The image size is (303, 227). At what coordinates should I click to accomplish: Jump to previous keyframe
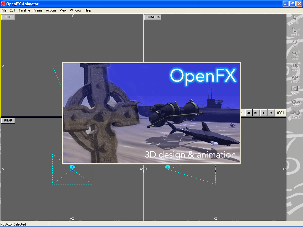[249, 113]
